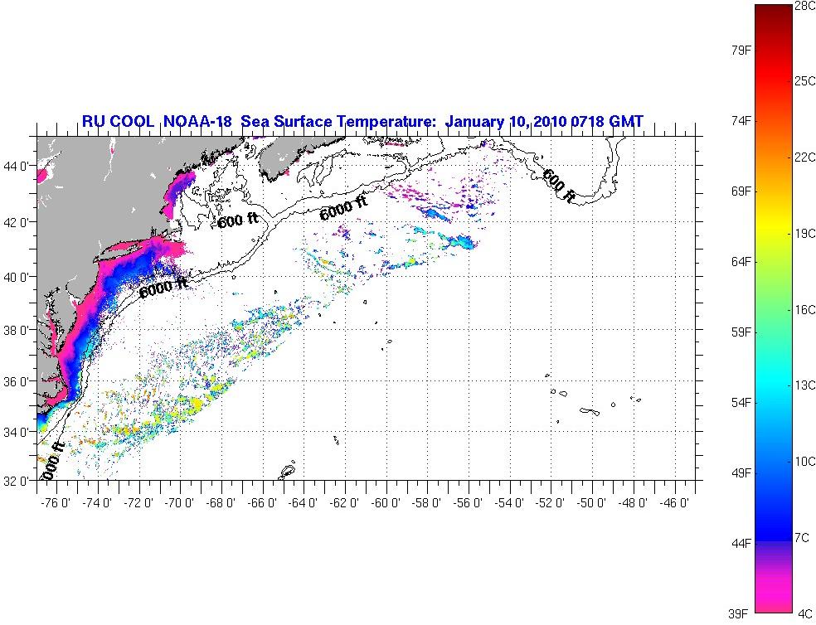Pick the '-70 0'' longitude label
The height and width of the screenshot is (625, 816).
178,503
